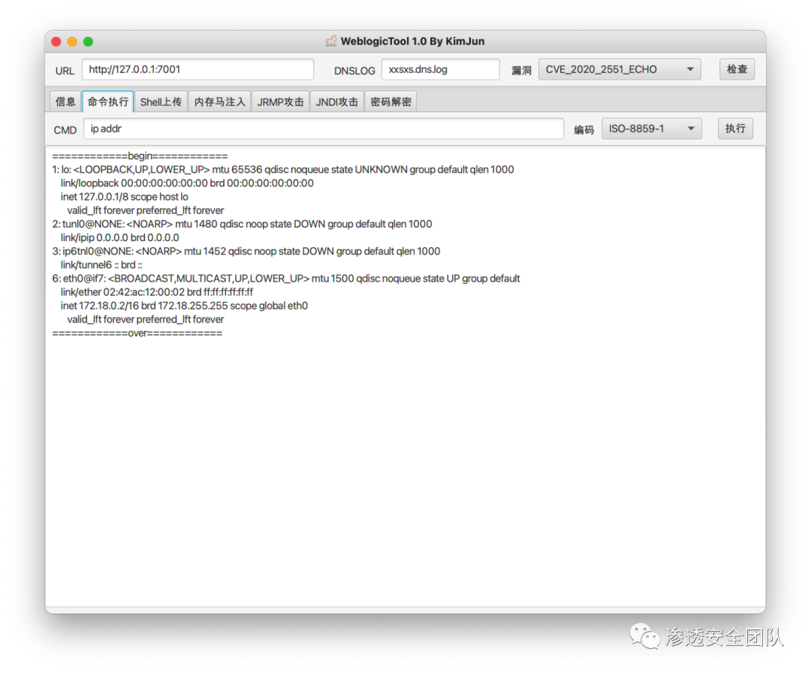Click the '6: eth0@if7' output line
The height and width of the screenshot is (673, 811).
pos(286,279)
